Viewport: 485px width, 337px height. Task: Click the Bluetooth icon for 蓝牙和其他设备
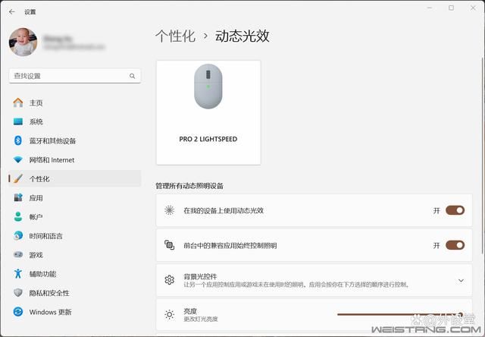point(18,140)
